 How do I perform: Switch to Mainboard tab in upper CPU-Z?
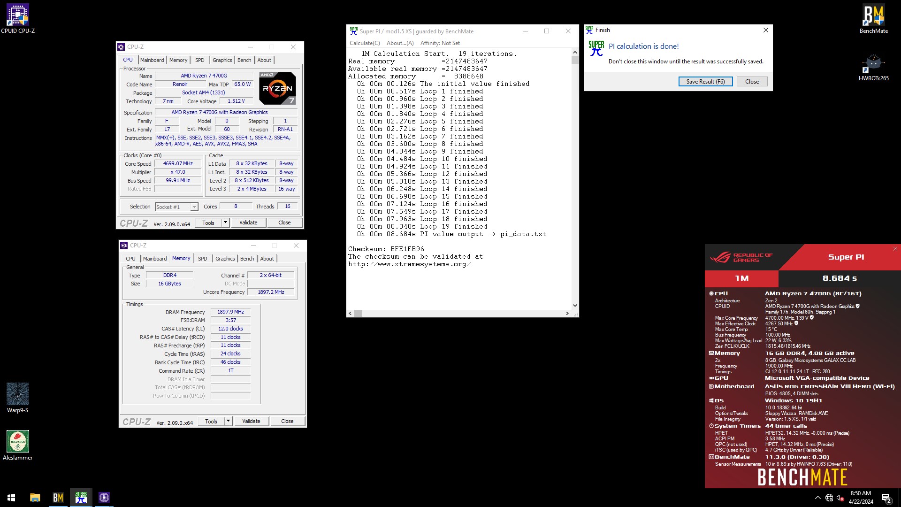click(152, 60)
